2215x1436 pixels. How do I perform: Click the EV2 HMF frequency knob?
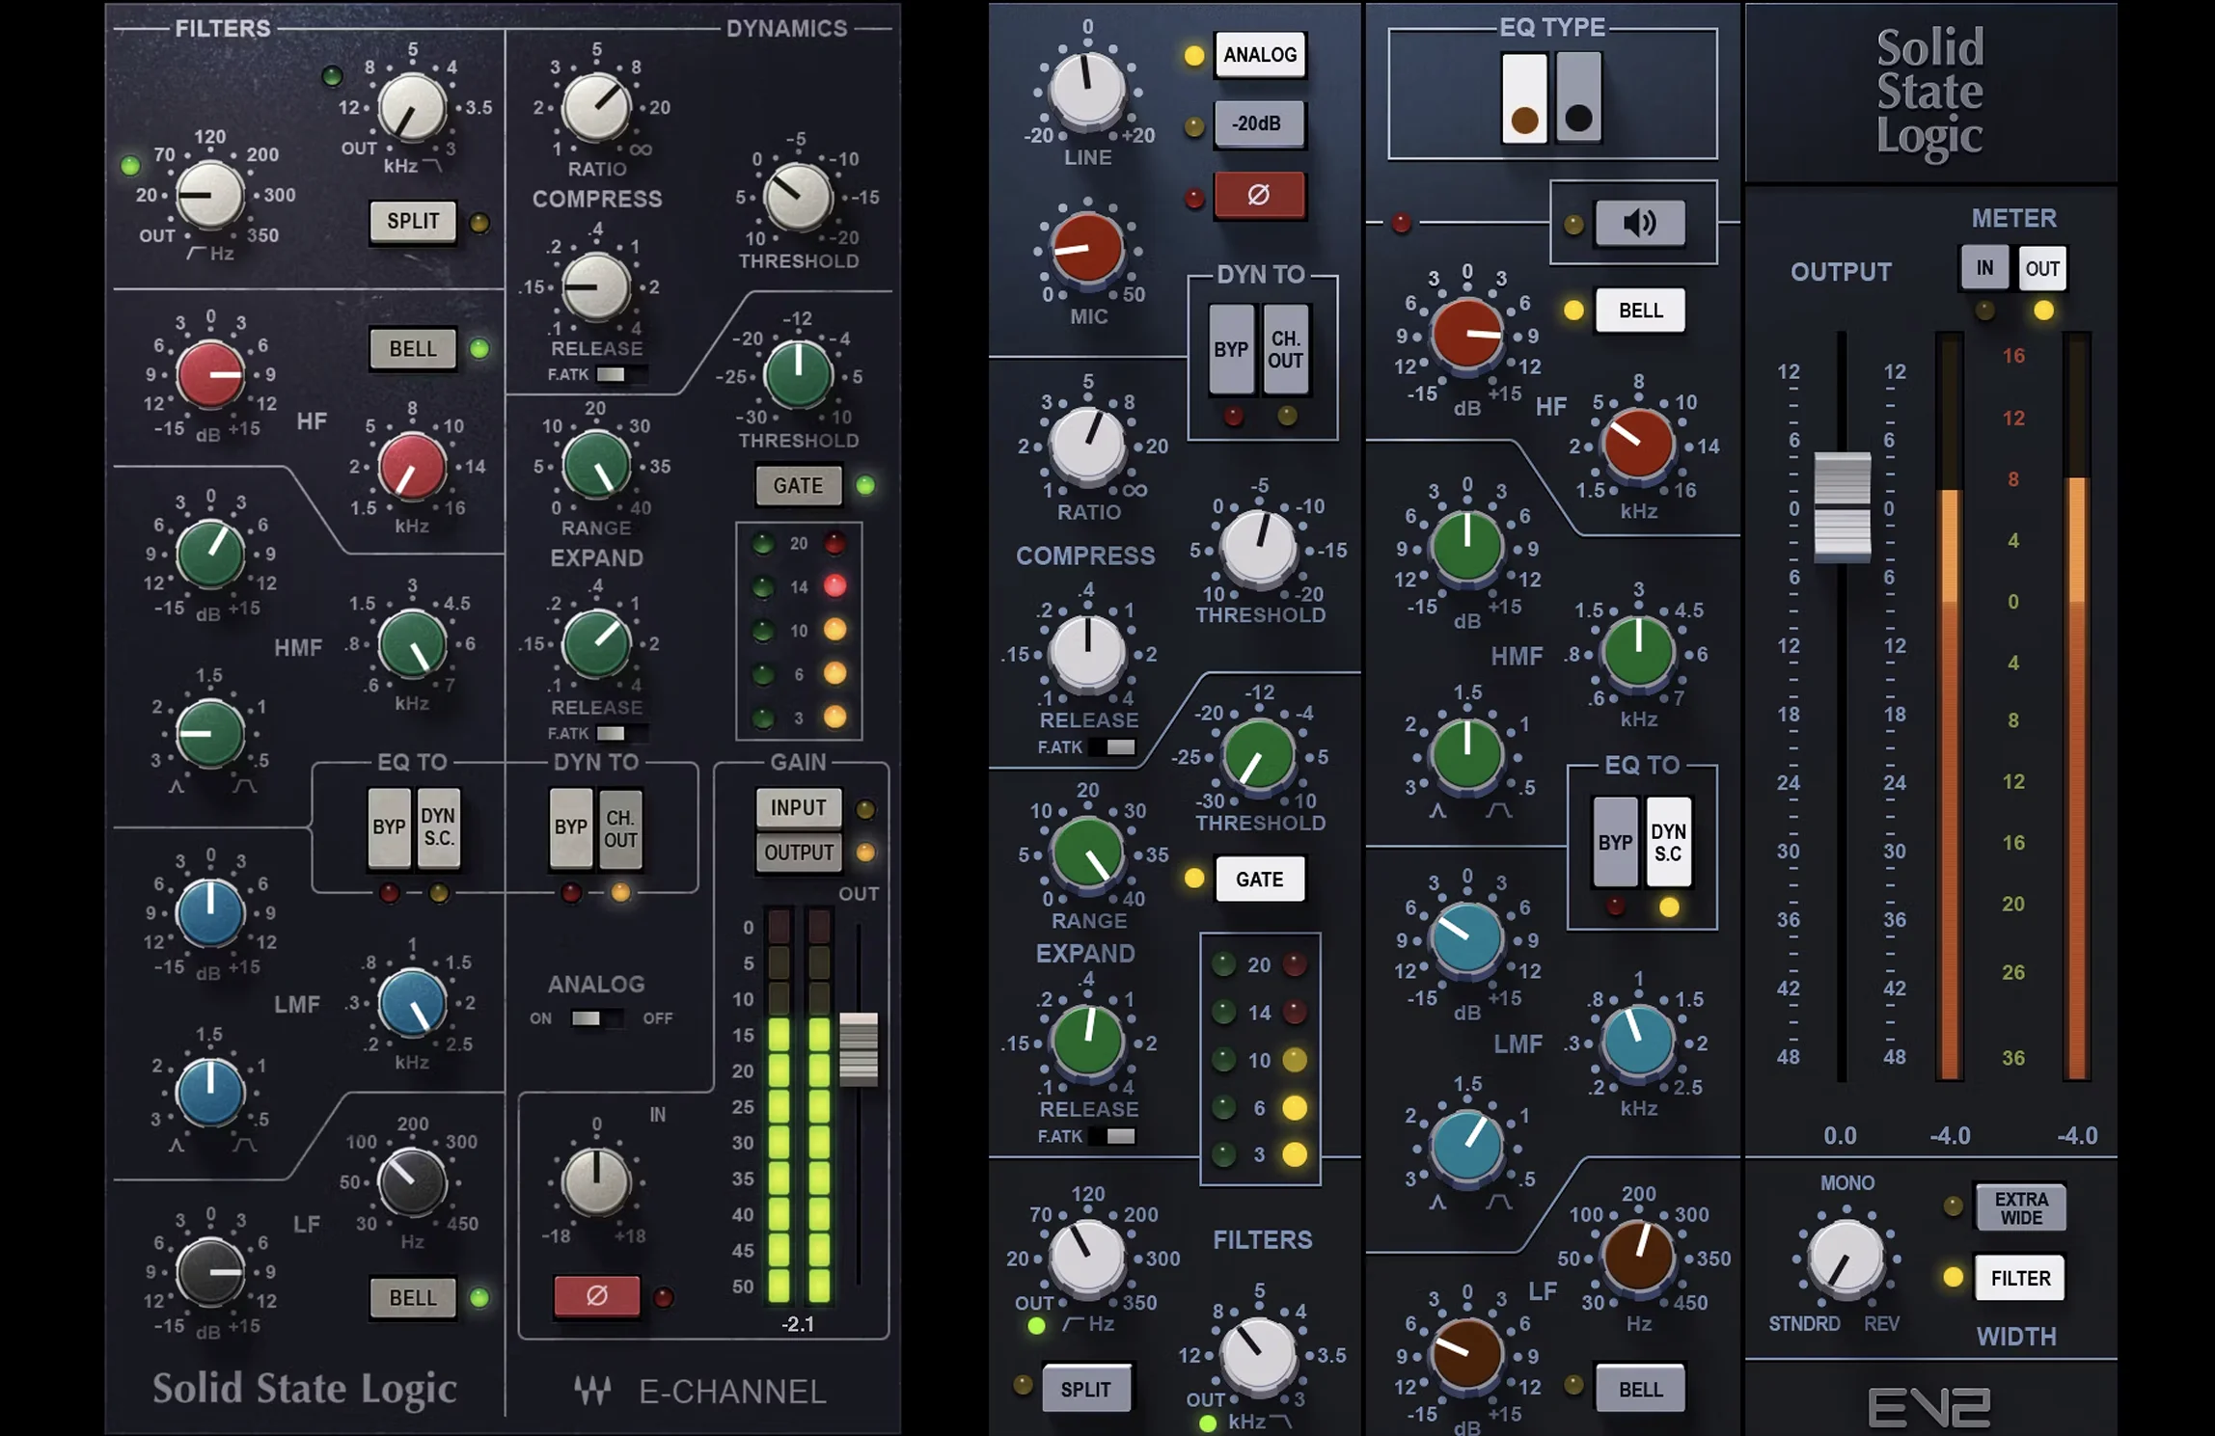click(1638, 654)
